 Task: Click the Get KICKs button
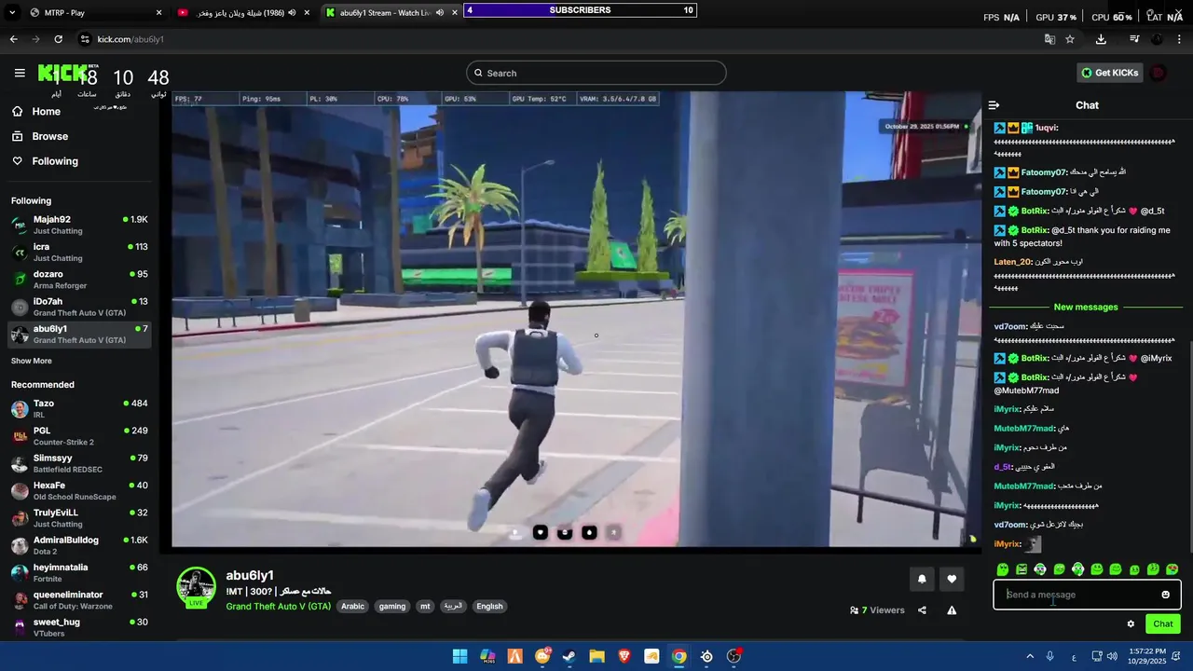[x=1109, y=73]
